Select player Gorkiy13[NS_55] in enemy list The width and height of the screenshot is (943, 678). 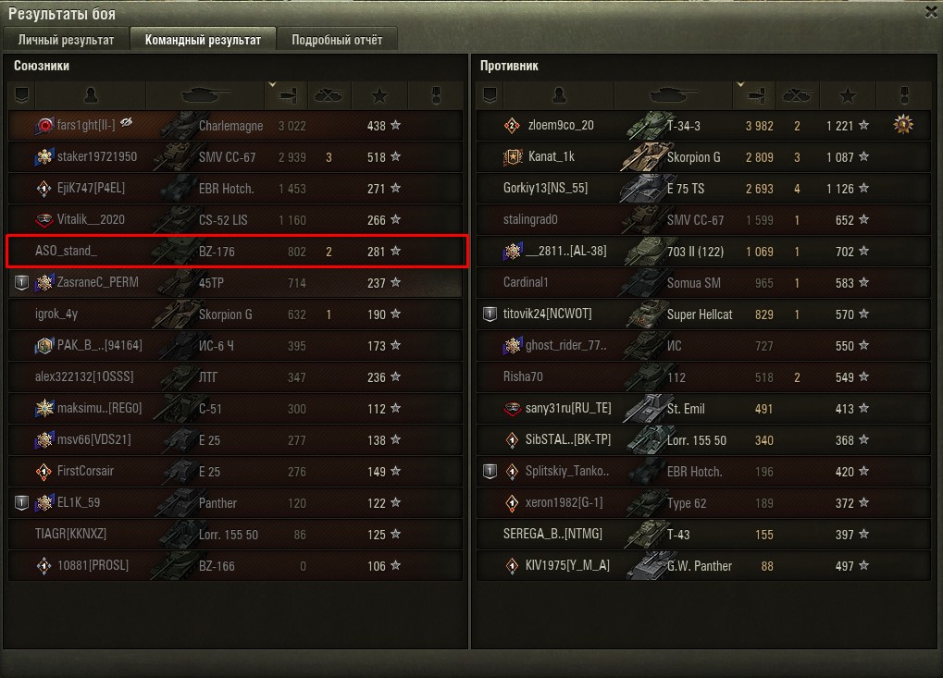coord(545,188)
